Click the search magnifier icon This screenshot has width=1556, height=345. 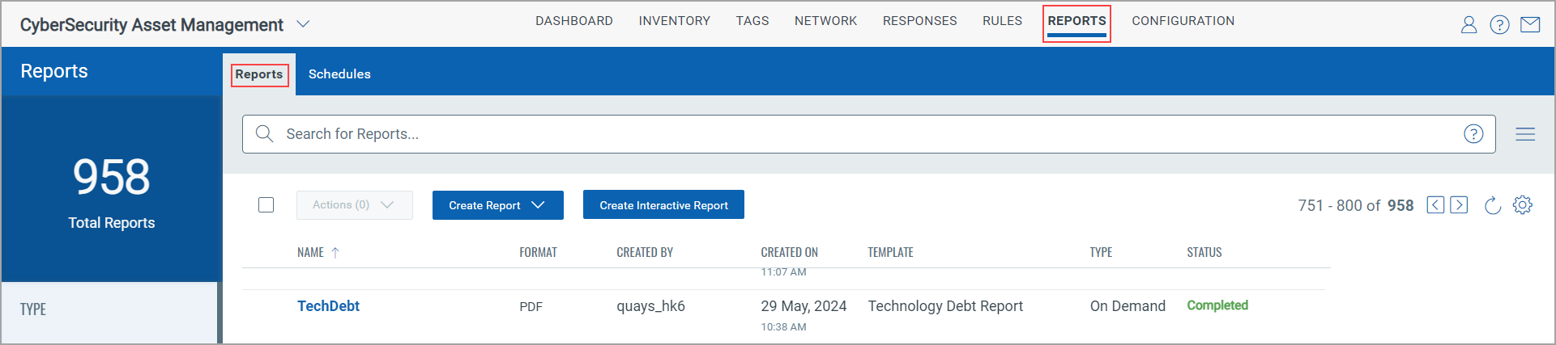click(x=264, y=133)
